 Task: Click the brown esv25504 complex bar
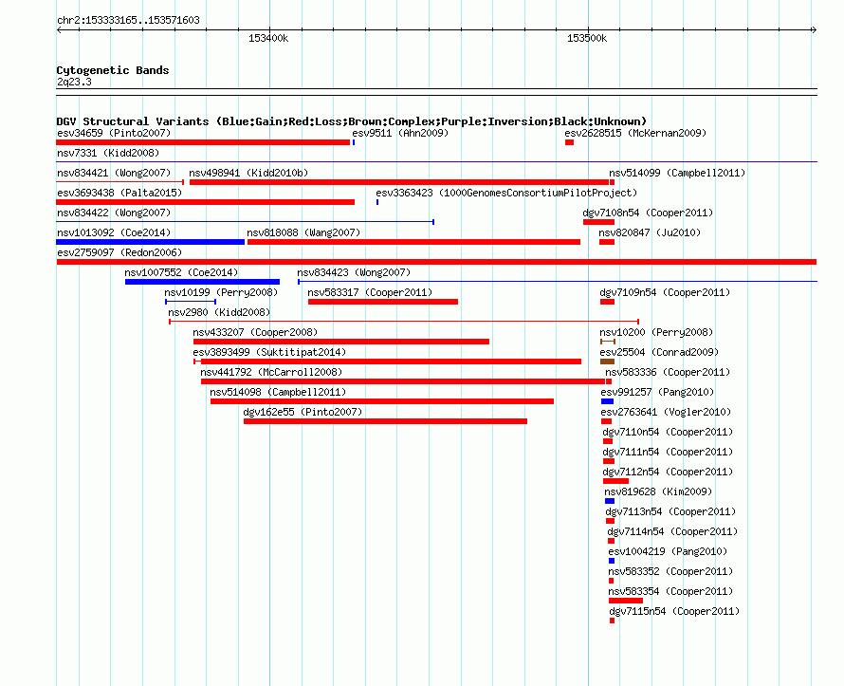coord(607,362)
